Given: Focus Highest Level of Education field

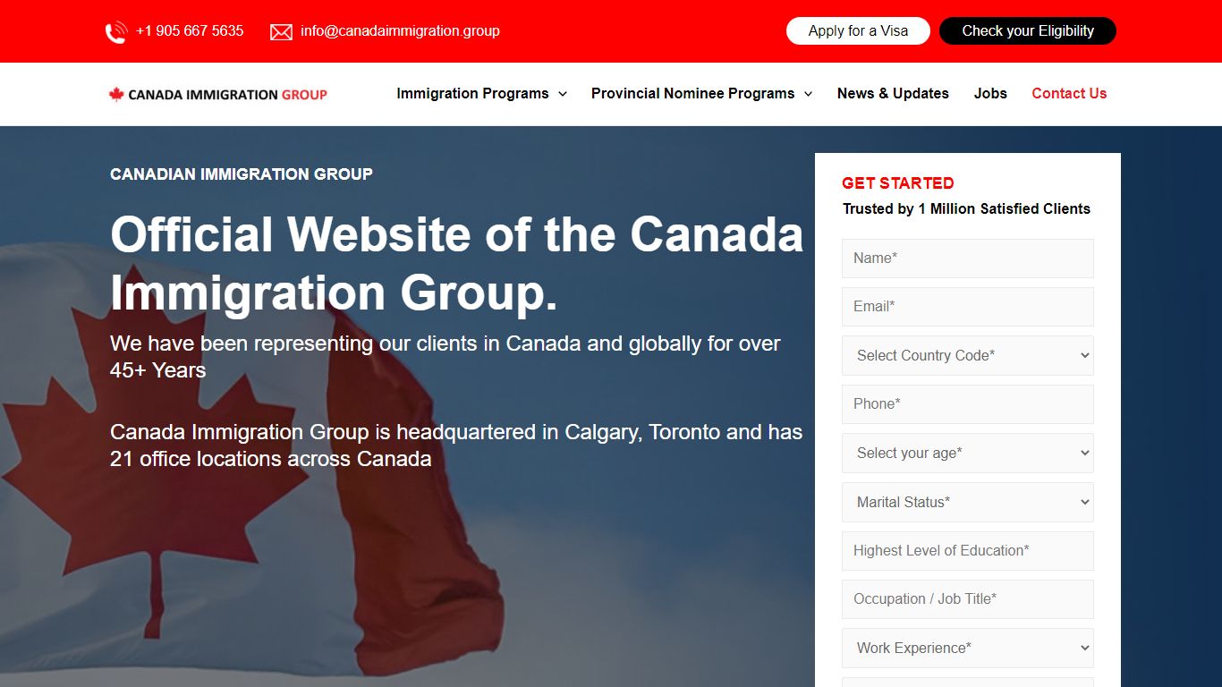Looking at the screenshot, I should pos(968,551).
